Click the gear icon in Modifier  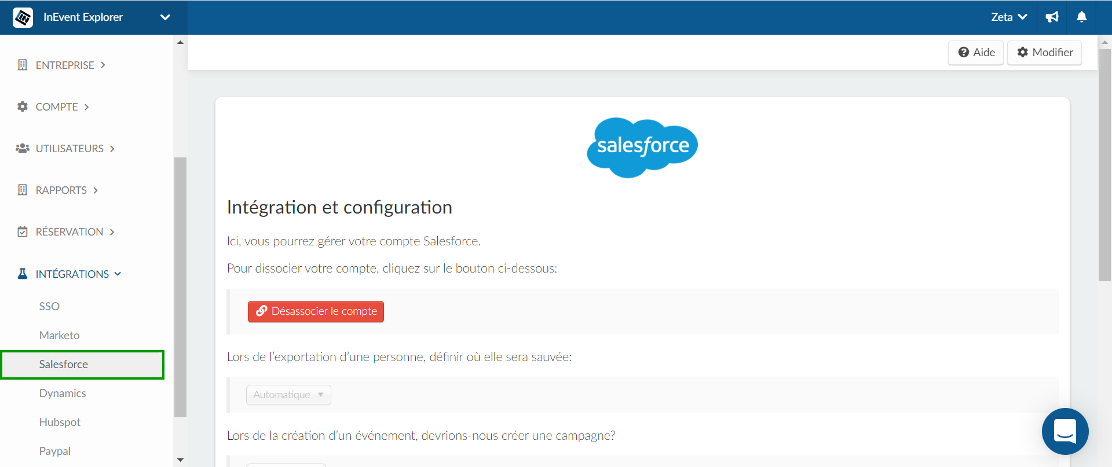coord(1023,52)
